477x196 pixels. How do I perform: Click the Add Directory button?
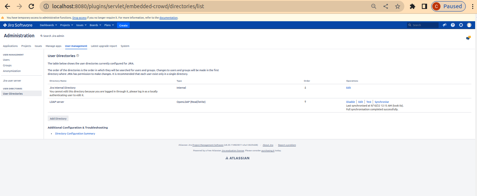coord(58,118)
